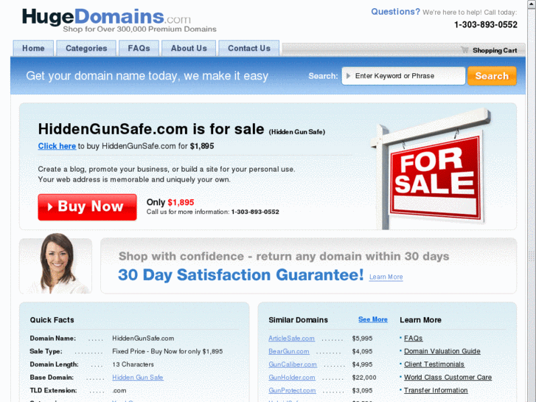The width and height of the screenshot is (536, 402).
Task: Click the orange Search button
Action: [492, 76]
